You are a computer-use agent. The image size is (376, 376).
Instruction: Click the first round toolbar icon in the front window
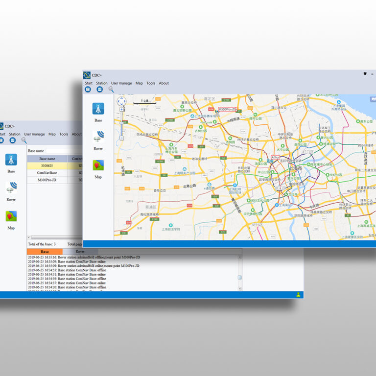point(88,90)
